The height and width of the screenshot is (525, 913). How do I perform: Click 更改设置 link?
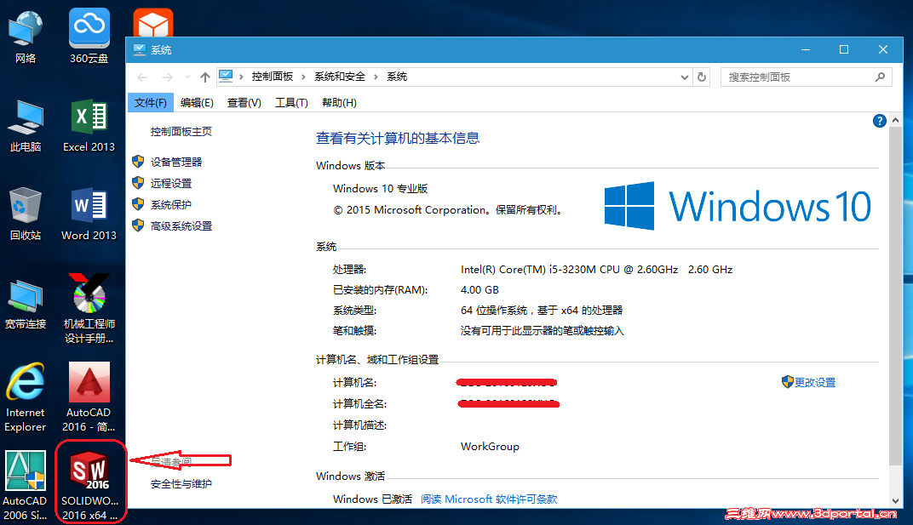pos(814,382)
